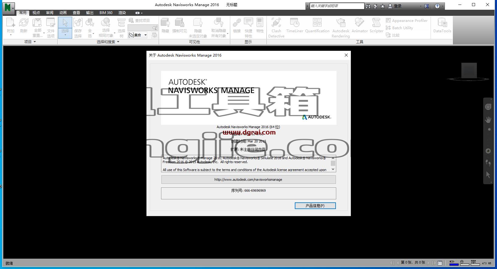Switch to the 视点 (Viewpoint) tab
497x269 pixels.
tap(36, 13)
